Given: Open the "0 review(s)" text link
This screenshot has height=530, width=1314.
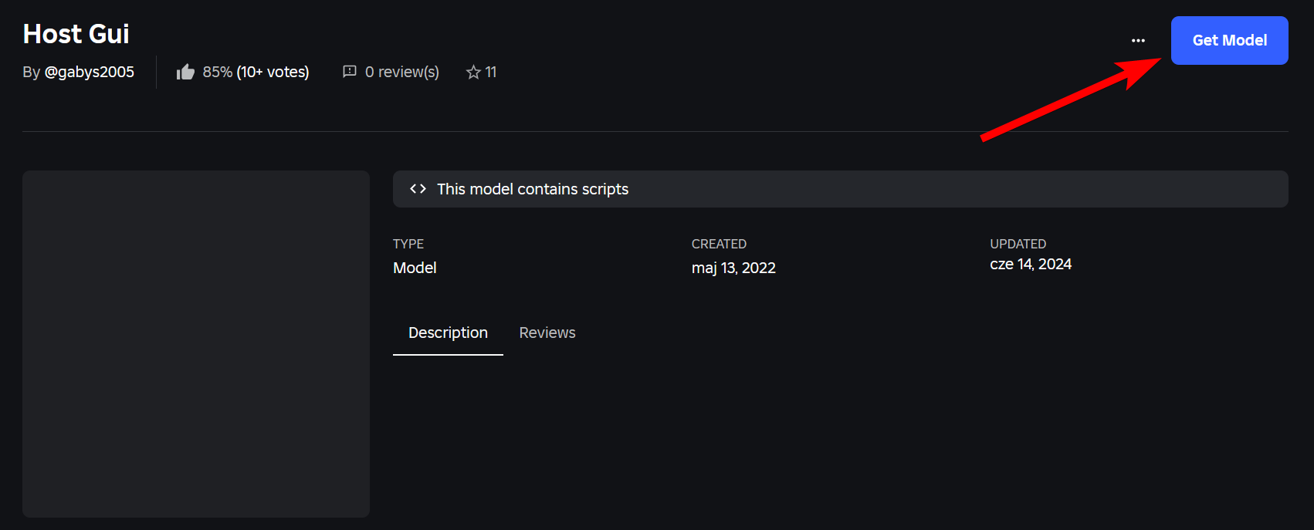Looking at the screenshot, I should point(401,72).
